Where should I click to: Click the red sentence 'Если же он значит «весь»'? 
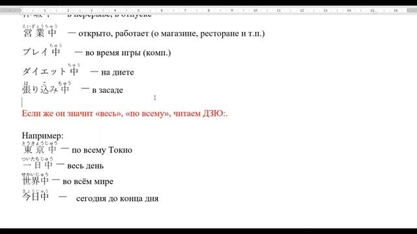[71, 114]
